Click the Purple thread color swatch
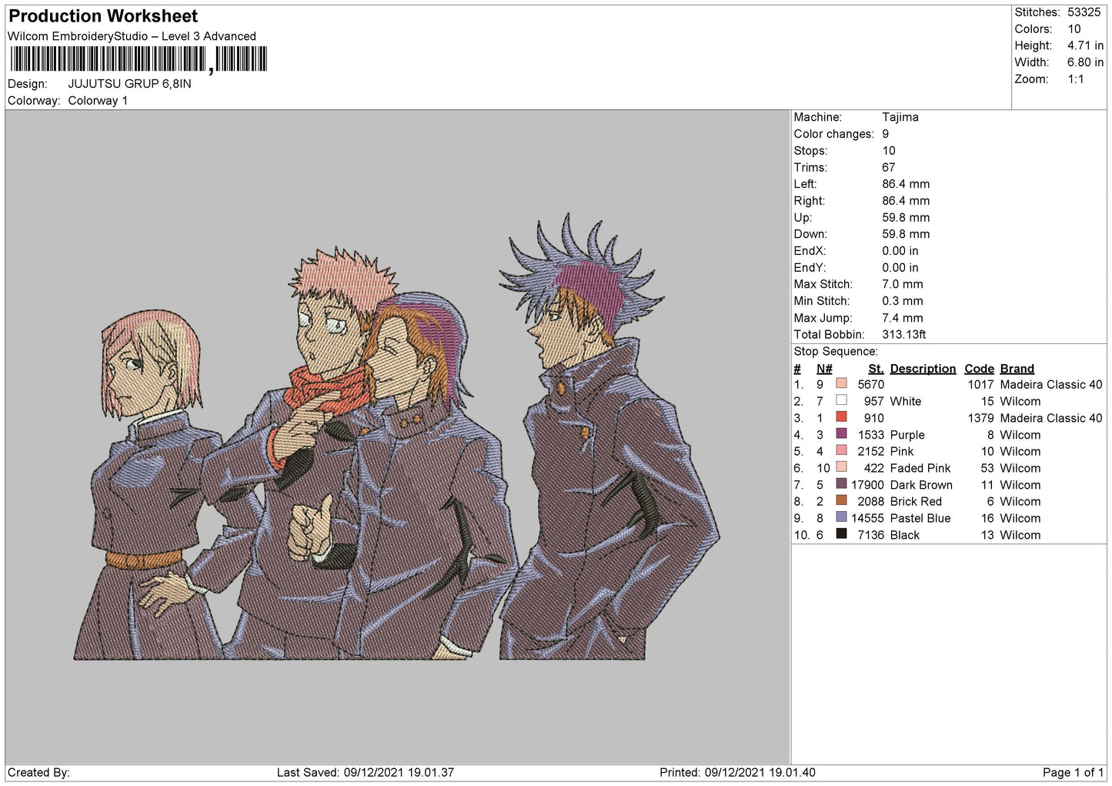The image size is (1112, 786). (x=841, y=434)
